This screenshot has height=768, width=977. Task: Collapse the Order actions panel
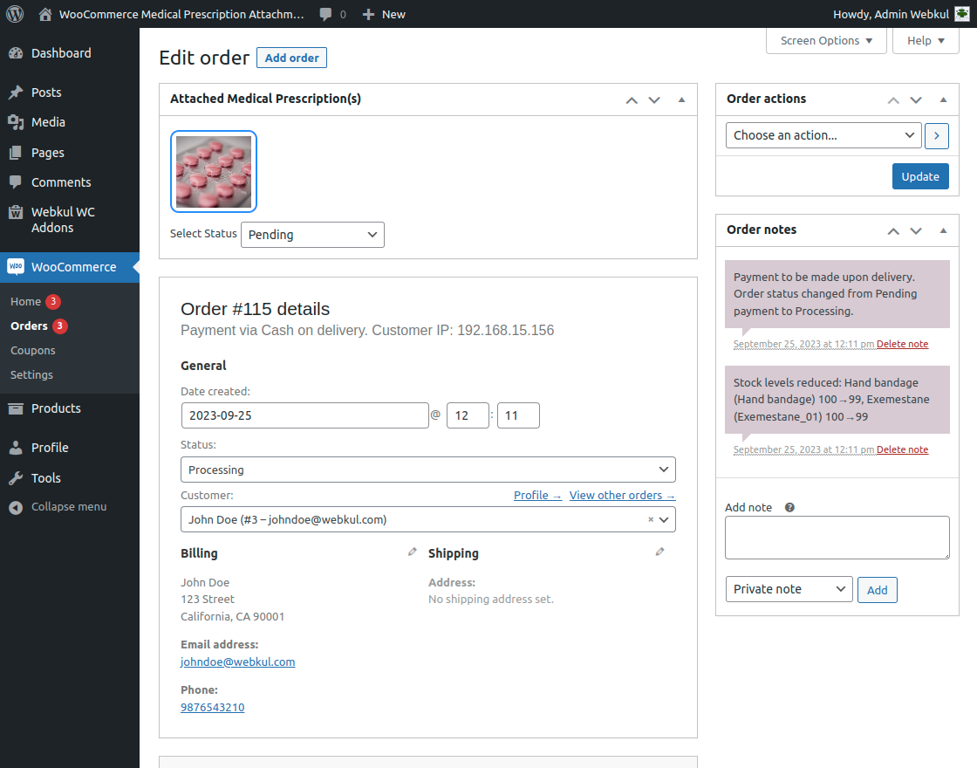click(x=943, y=99)
